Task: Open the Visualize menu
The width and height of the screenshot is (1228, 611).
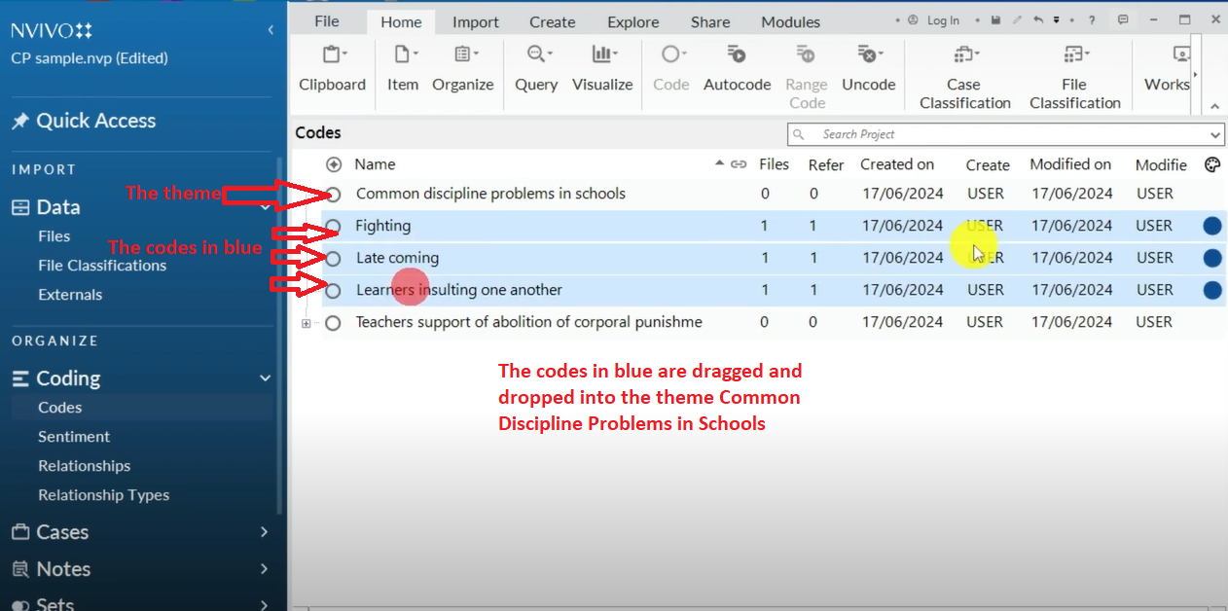Action: tap(602, 67)
